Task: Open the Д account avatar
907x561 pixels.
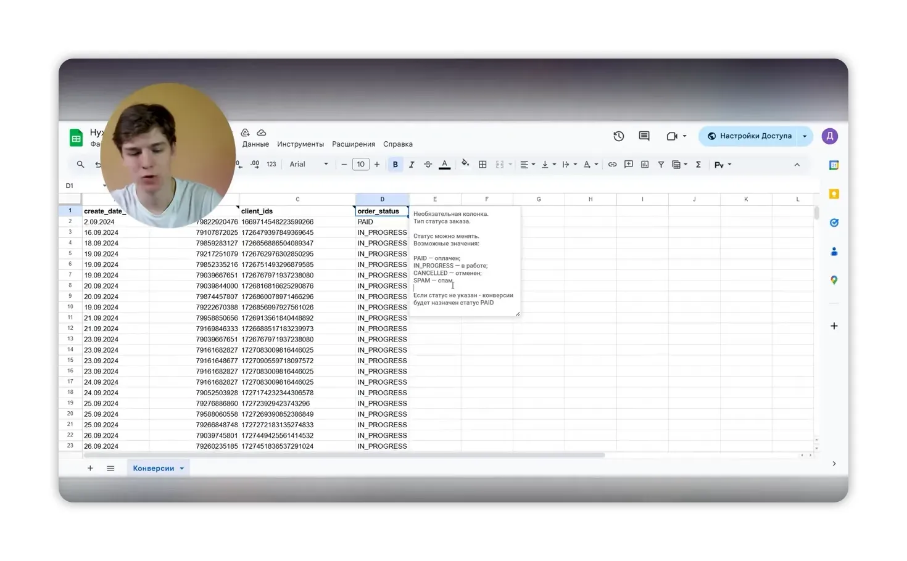Action: 830,136
